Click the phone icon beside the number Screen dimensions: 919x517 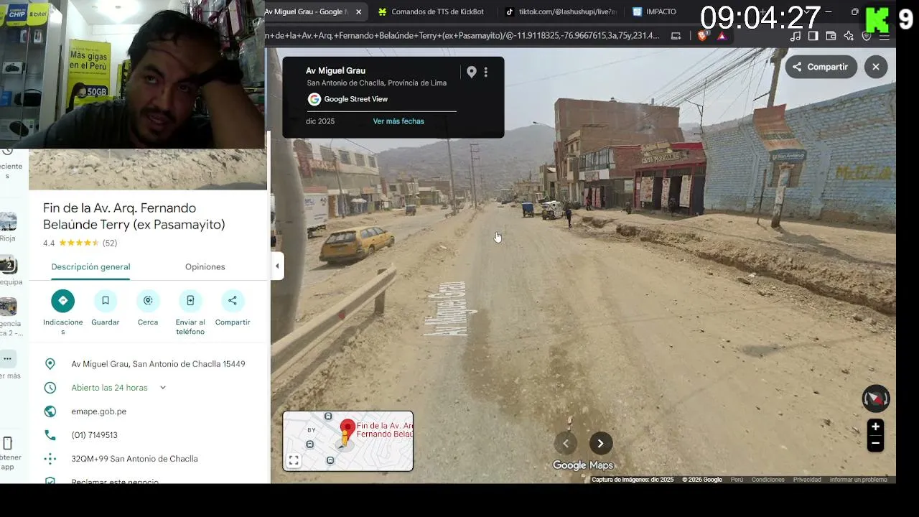pyautogui.click(x=50, y=435)
